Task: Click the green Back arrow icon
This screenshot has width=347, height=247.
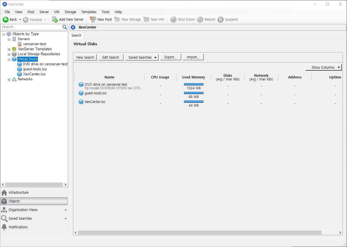Action: click(x=6, y=20)
